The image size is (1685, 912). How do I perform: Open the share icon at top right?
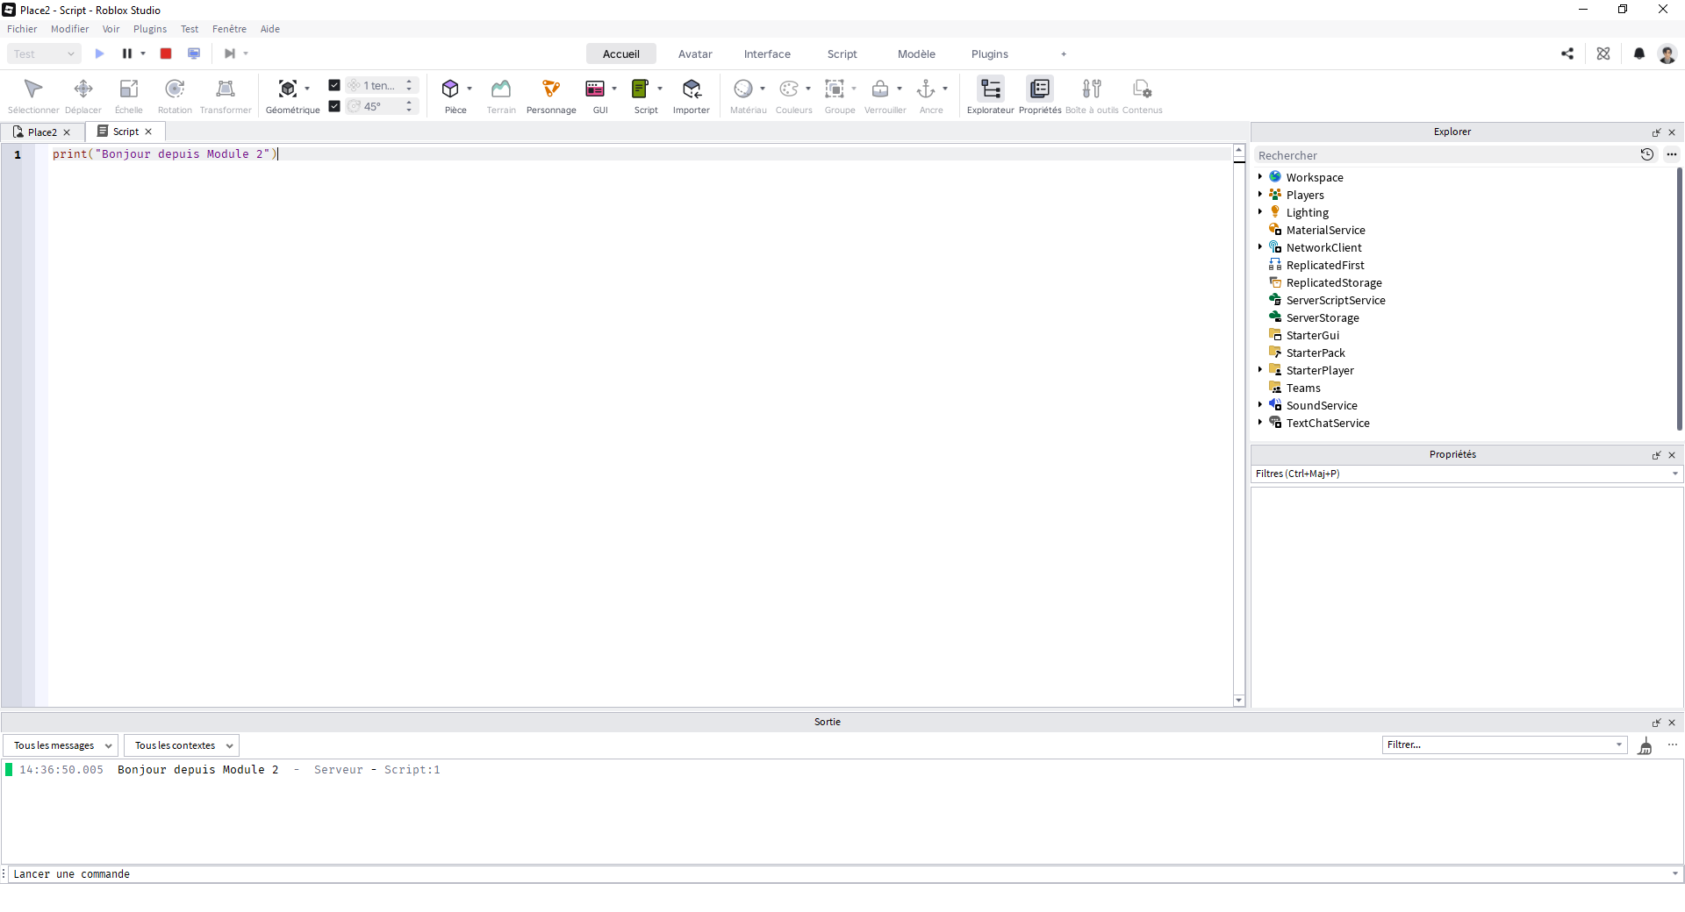click(x=1567, y=53)
